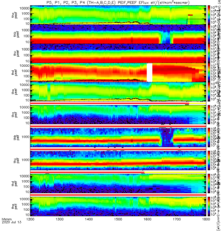Click the 10 tick of the peif panel

(27, 215)
